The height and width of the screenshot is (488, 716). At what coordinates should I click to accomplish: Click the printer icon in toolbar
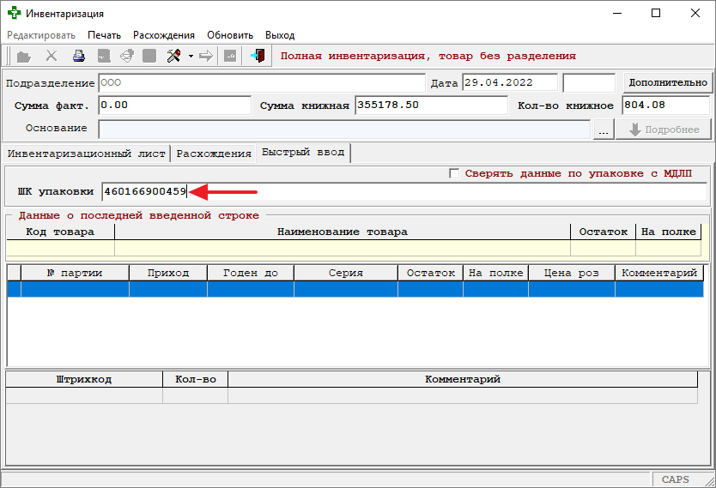coord(79,57)
